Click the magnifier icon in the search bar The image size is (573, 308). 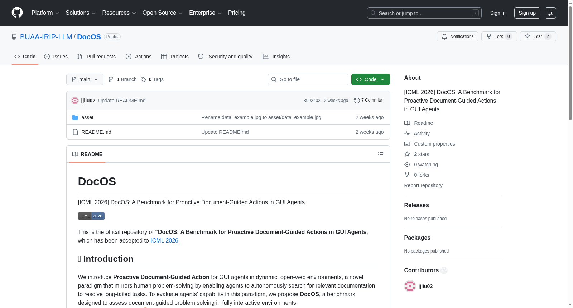click(373, 13)
